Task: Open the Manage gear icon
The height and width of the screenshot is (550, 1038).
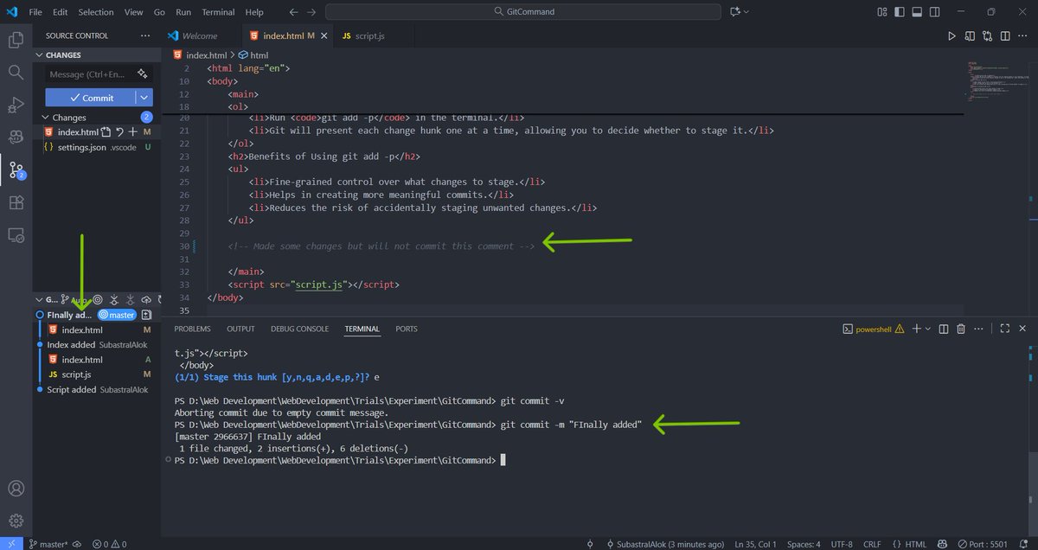Action: pos(16,521)
